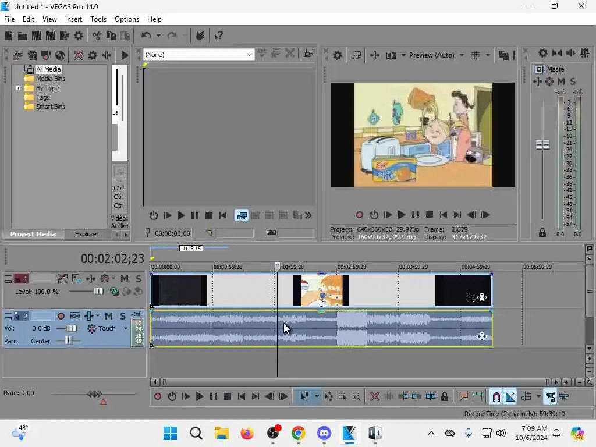The image size is (596, 447).
Task: Arm audio track 2 for recording
Action: (61, 316)
